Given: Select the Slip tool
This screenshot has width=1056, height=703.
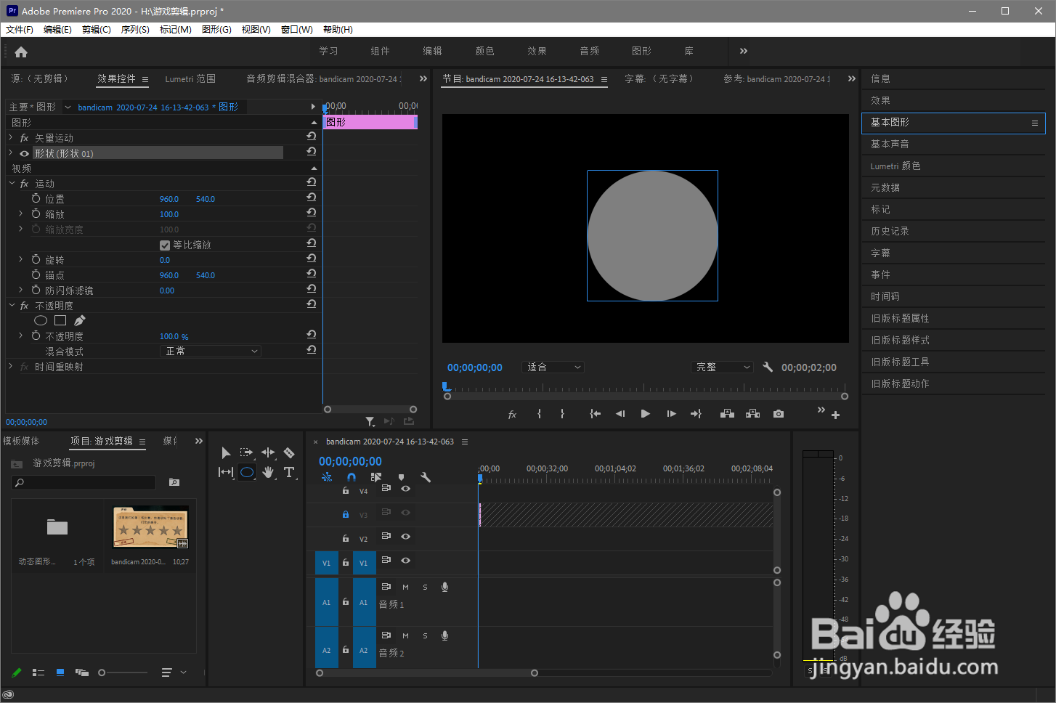Looking at the screenshot, I should (226, 472).
